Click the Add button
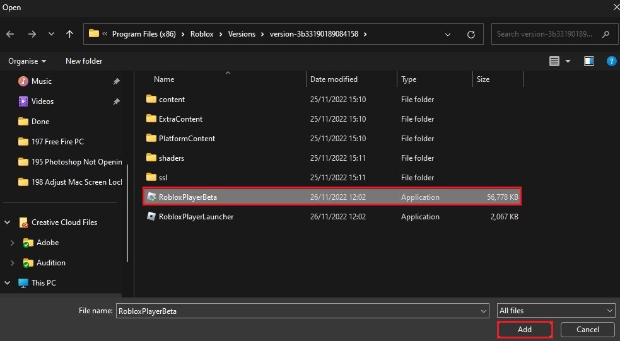620x341 pixels. pos(525,330)
